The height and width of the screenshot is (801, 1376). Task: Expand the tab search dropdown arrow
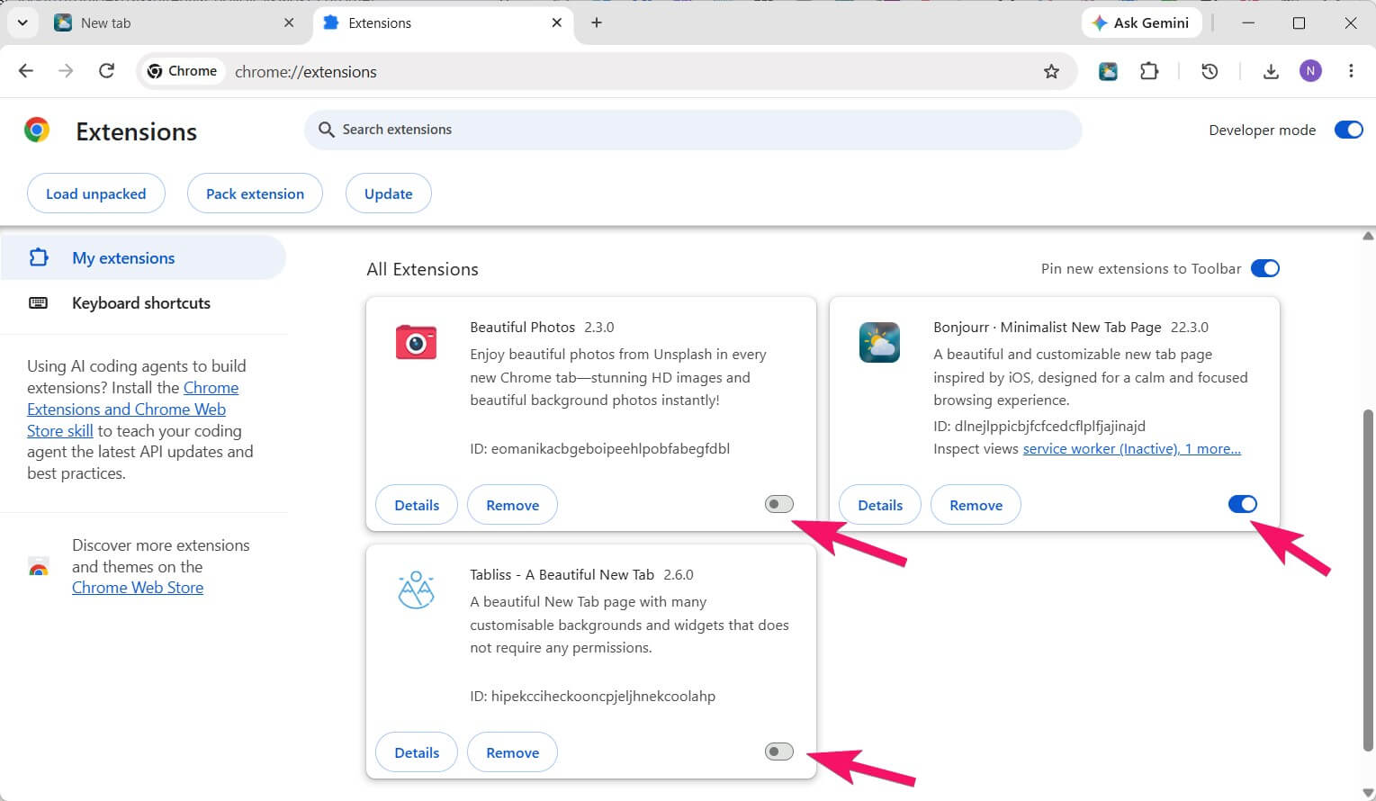pos(22,22)
